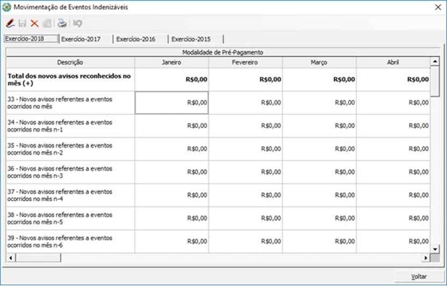Click the undo arrow icon

(x=78, y=24)
